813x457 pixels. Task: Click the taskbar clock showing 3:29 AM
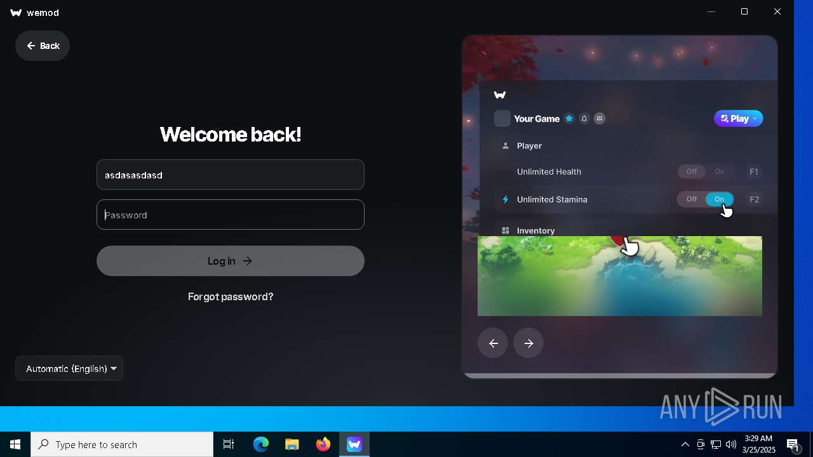pos(758,444)
